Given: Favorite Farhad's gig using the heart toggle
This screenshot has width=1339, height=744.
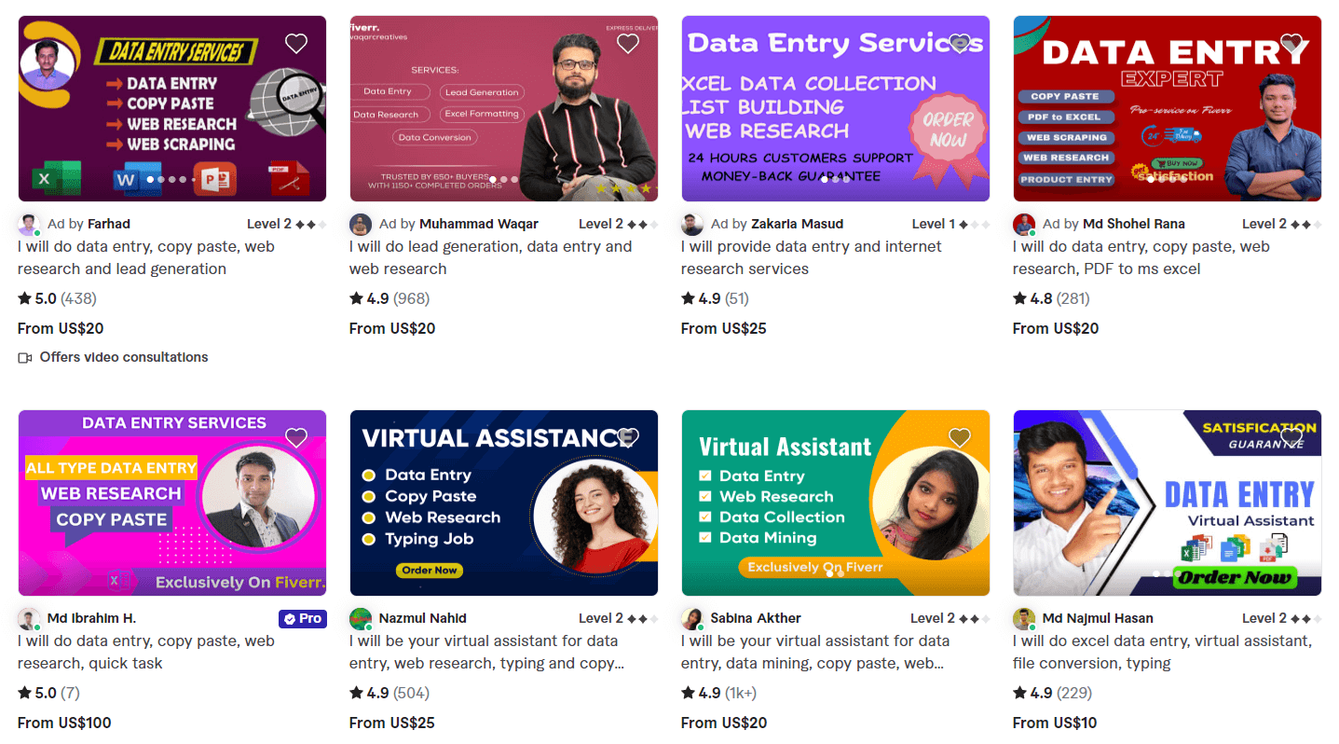Looking at the screenshot, I should click(296, 43).
